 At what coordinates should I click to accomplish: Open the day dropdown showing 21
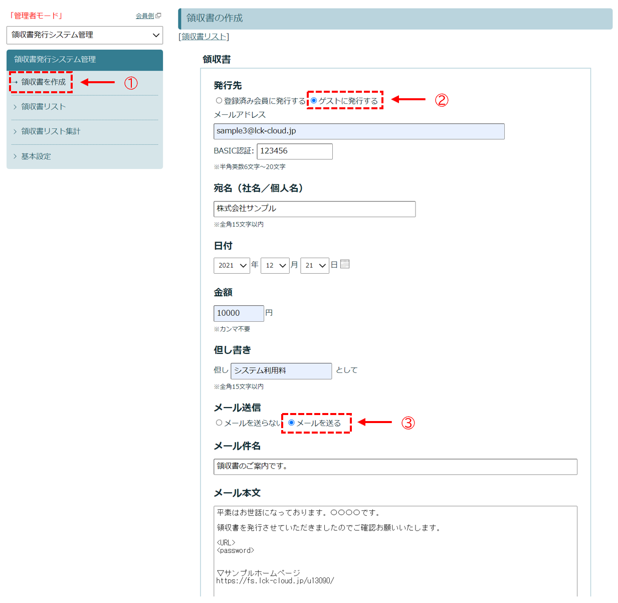point(314,266)
